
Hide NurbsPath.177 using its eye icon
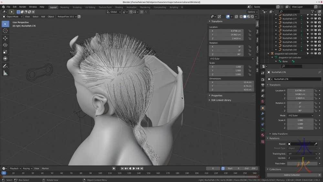coord(312,19)
